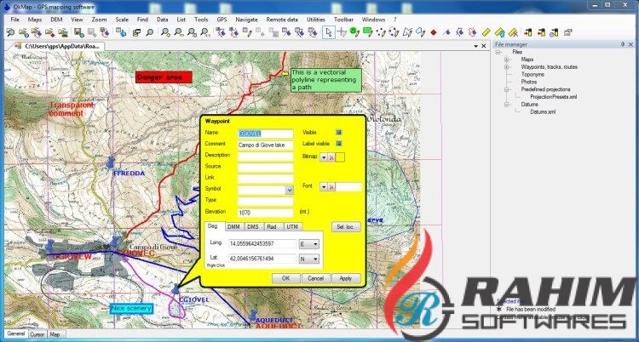Toggle the Label visible checkbox
The height and width of the screenshot is (342, 639).
[338, 143]
